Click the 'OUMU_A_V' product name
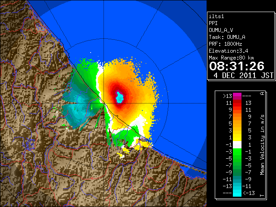Screen dimensions: 276x207 click(221, 30)
